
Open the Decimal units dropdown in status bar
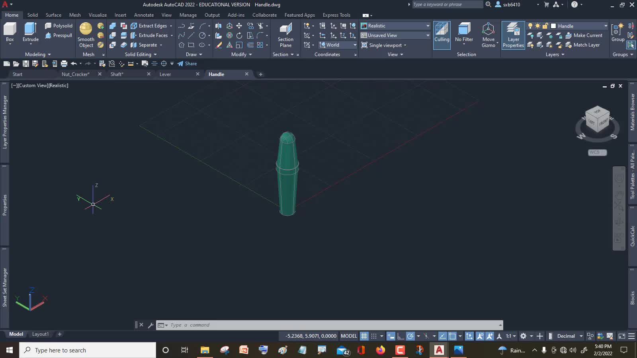[x=570, y=336]
